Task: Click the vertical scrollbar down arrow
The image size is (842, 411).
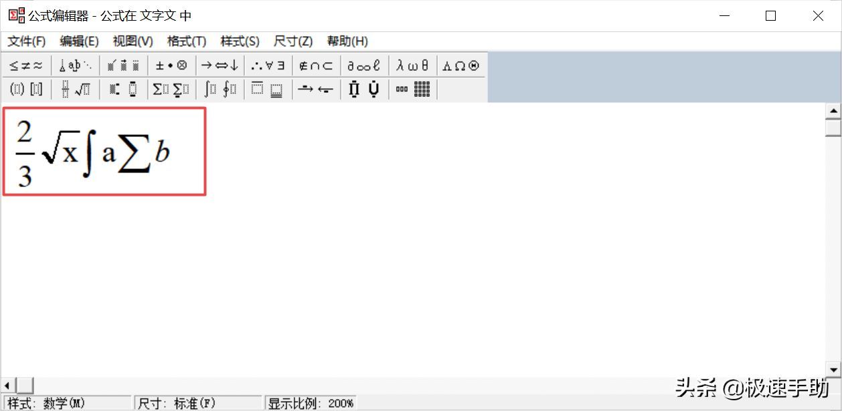Action: click(x=833, y=369)
